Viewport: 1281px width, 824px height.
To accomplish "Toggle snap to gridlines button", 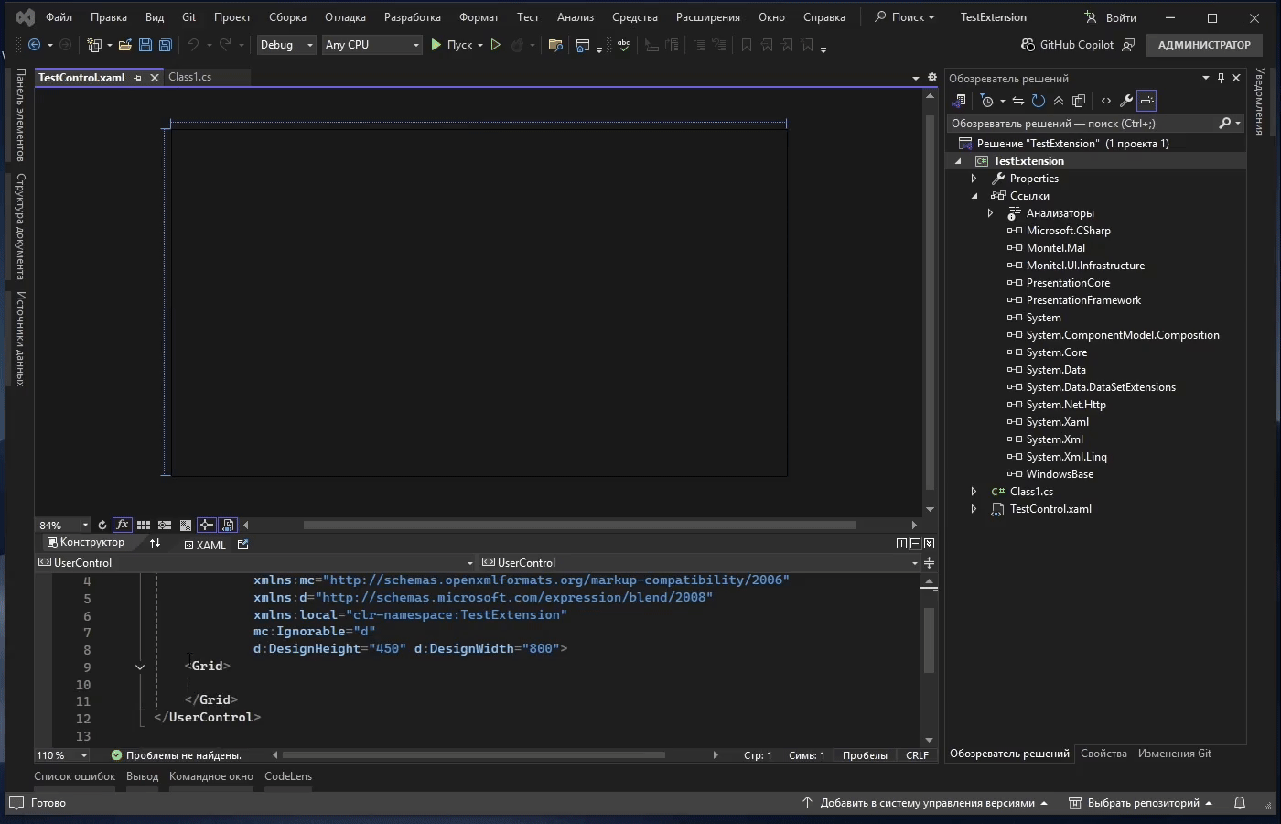I will [x=165, y=526].
